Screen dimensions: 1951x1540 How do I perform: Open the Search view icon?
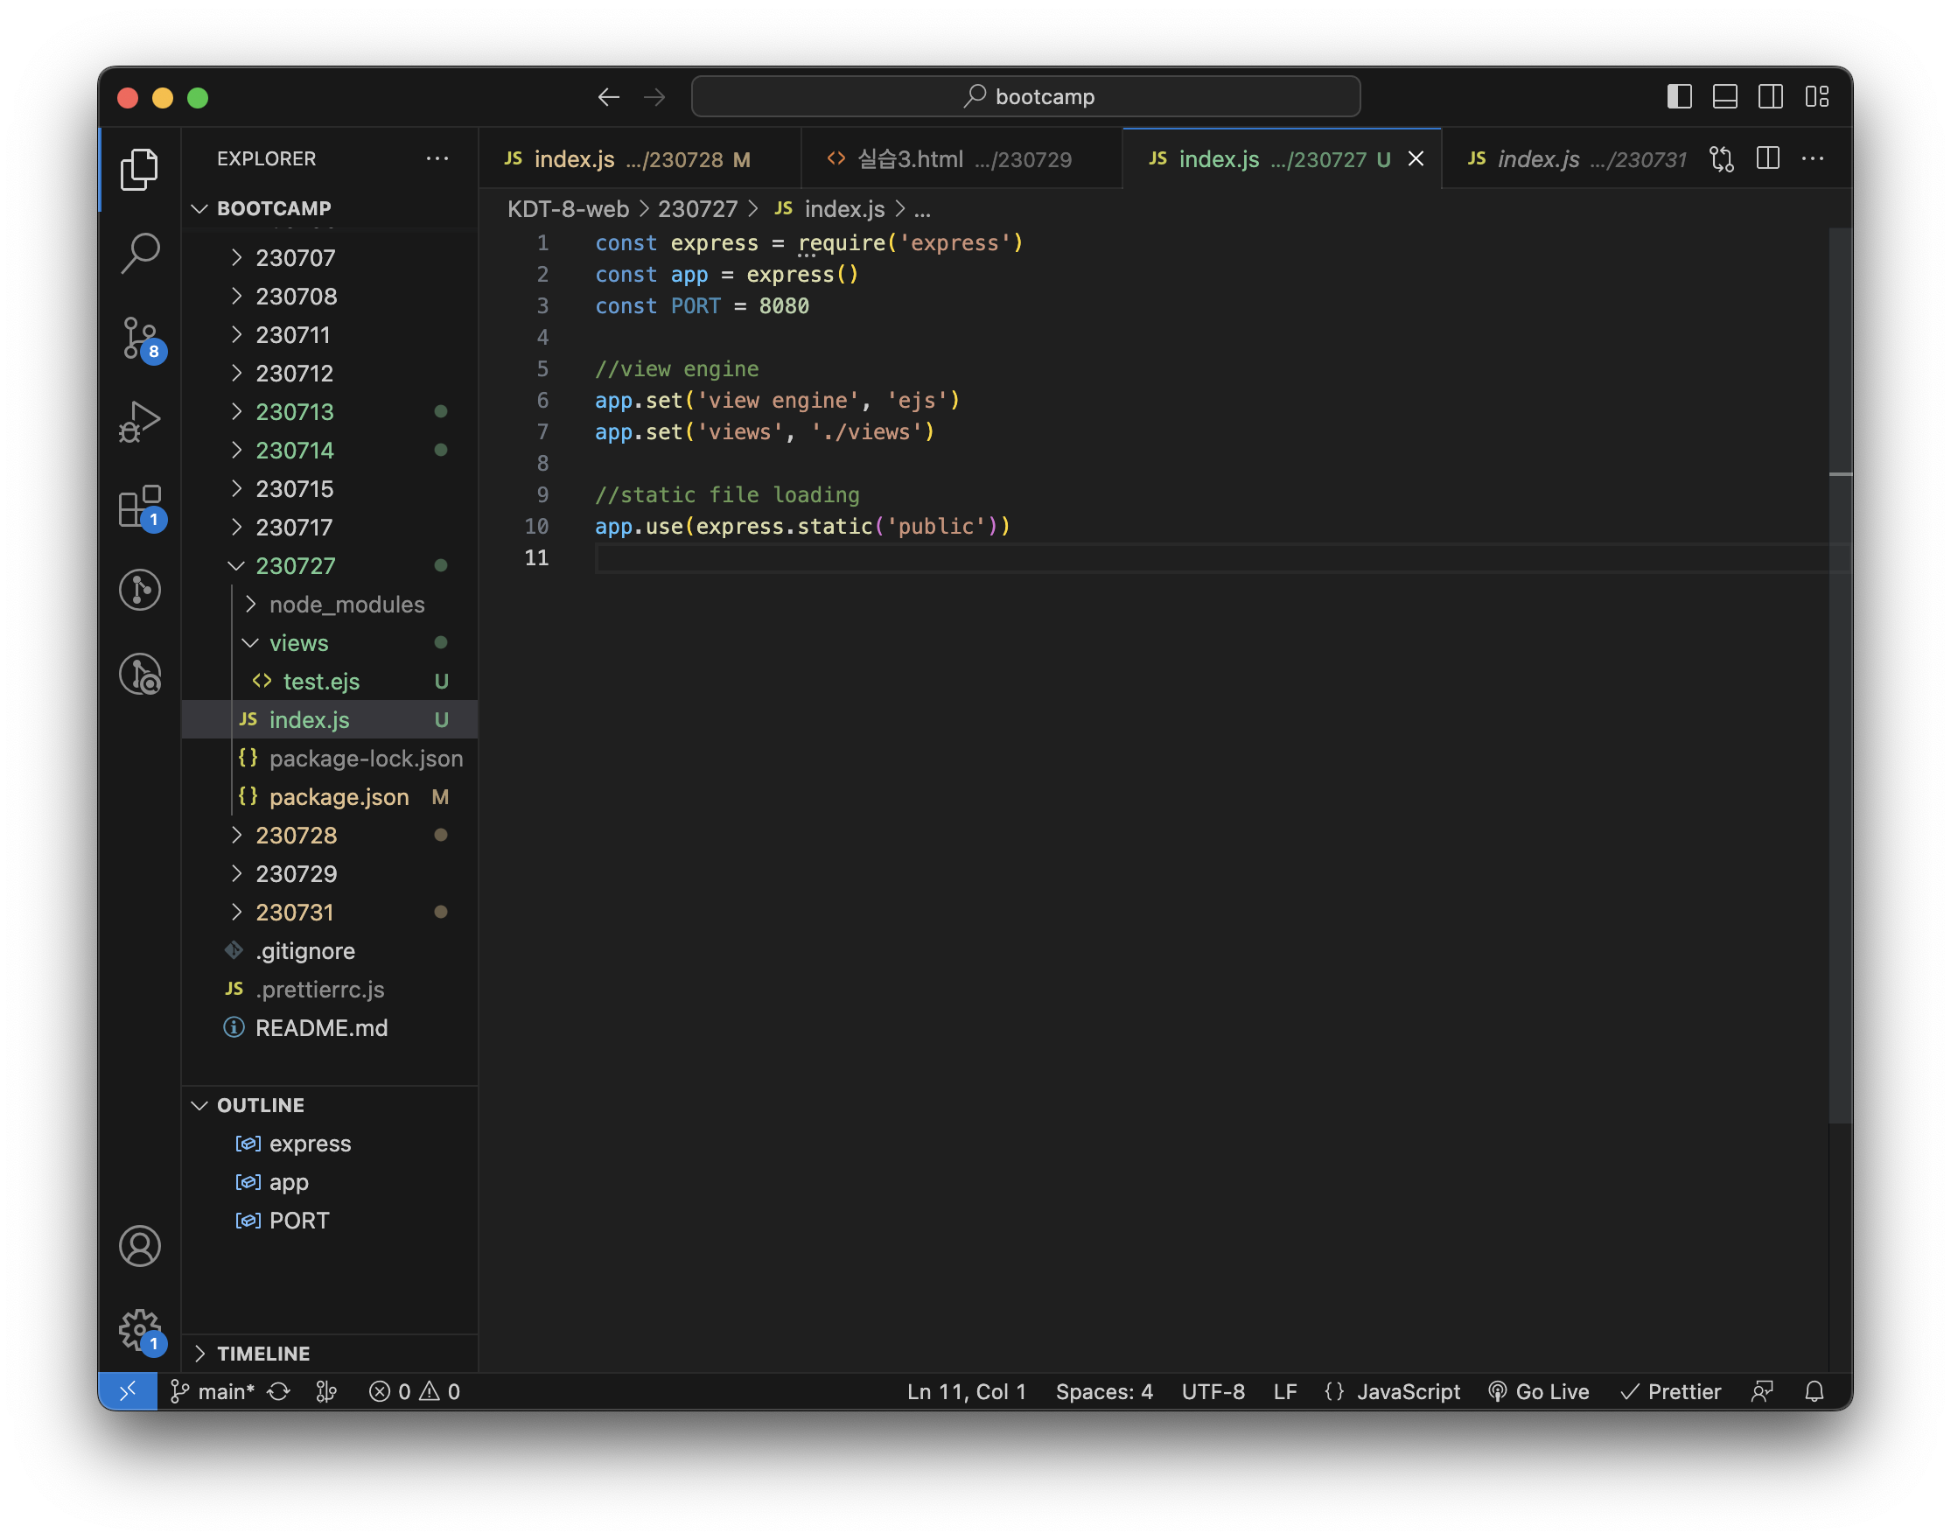[x=140, y=254]
